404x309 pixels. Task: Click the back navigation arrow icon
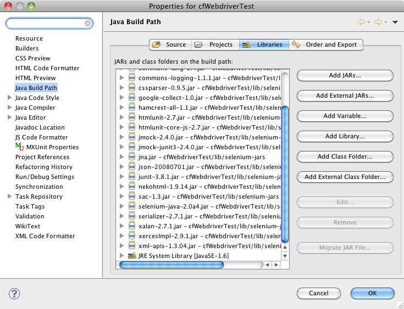(361, 22)
